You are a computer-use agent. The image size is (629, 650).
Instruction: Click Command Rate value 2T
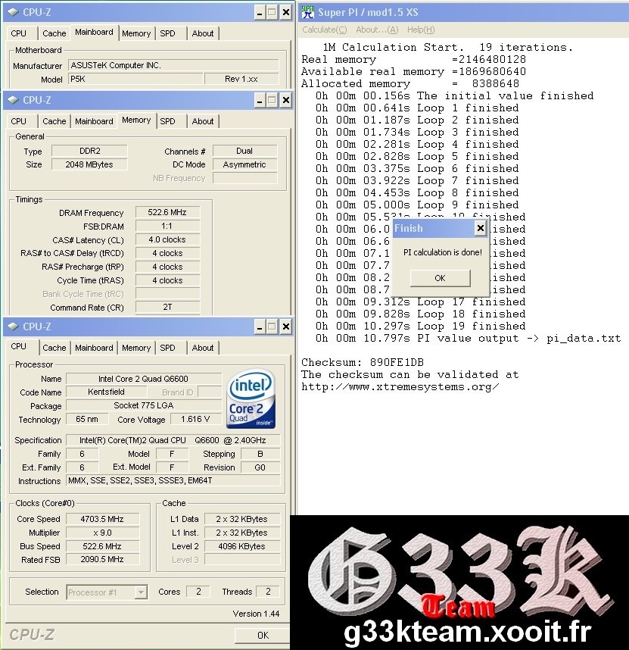(x=167, y=307)
